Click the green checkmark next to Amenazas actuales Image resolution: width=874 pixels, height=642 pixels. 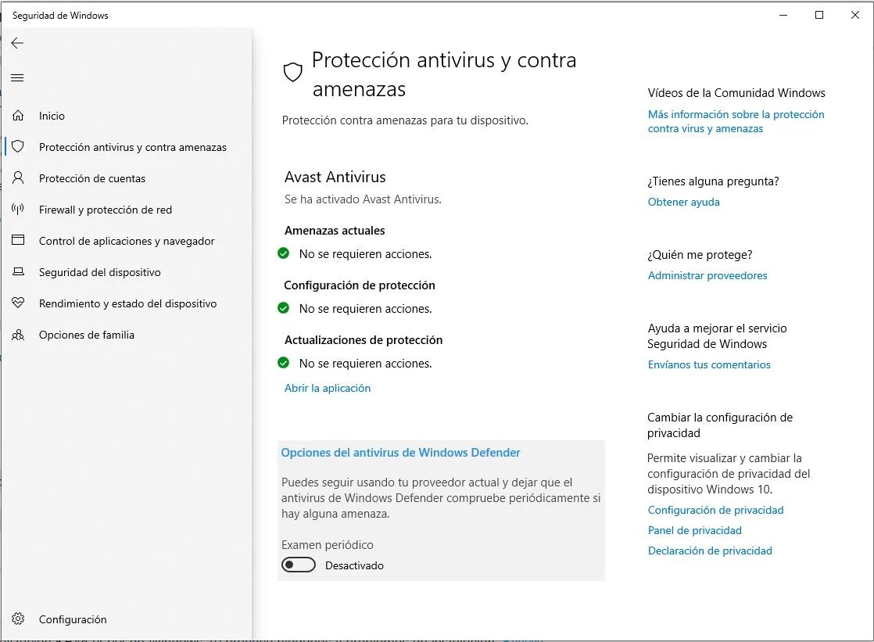click(x=283, y=253)
